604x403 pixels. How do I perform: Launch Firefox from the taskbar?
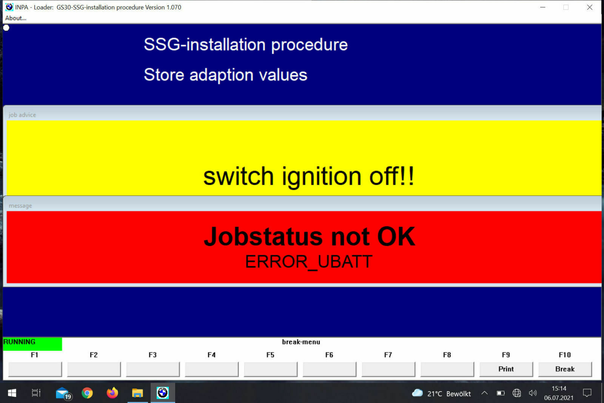click(112, 393)
